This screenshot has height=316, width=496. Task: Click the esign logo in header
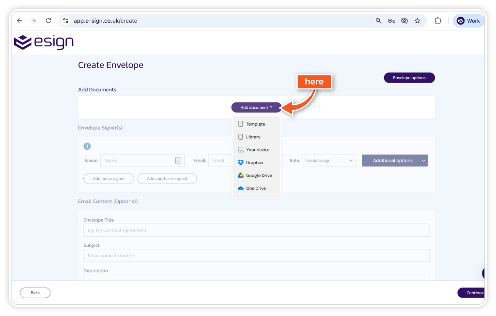tap(44, 43)
